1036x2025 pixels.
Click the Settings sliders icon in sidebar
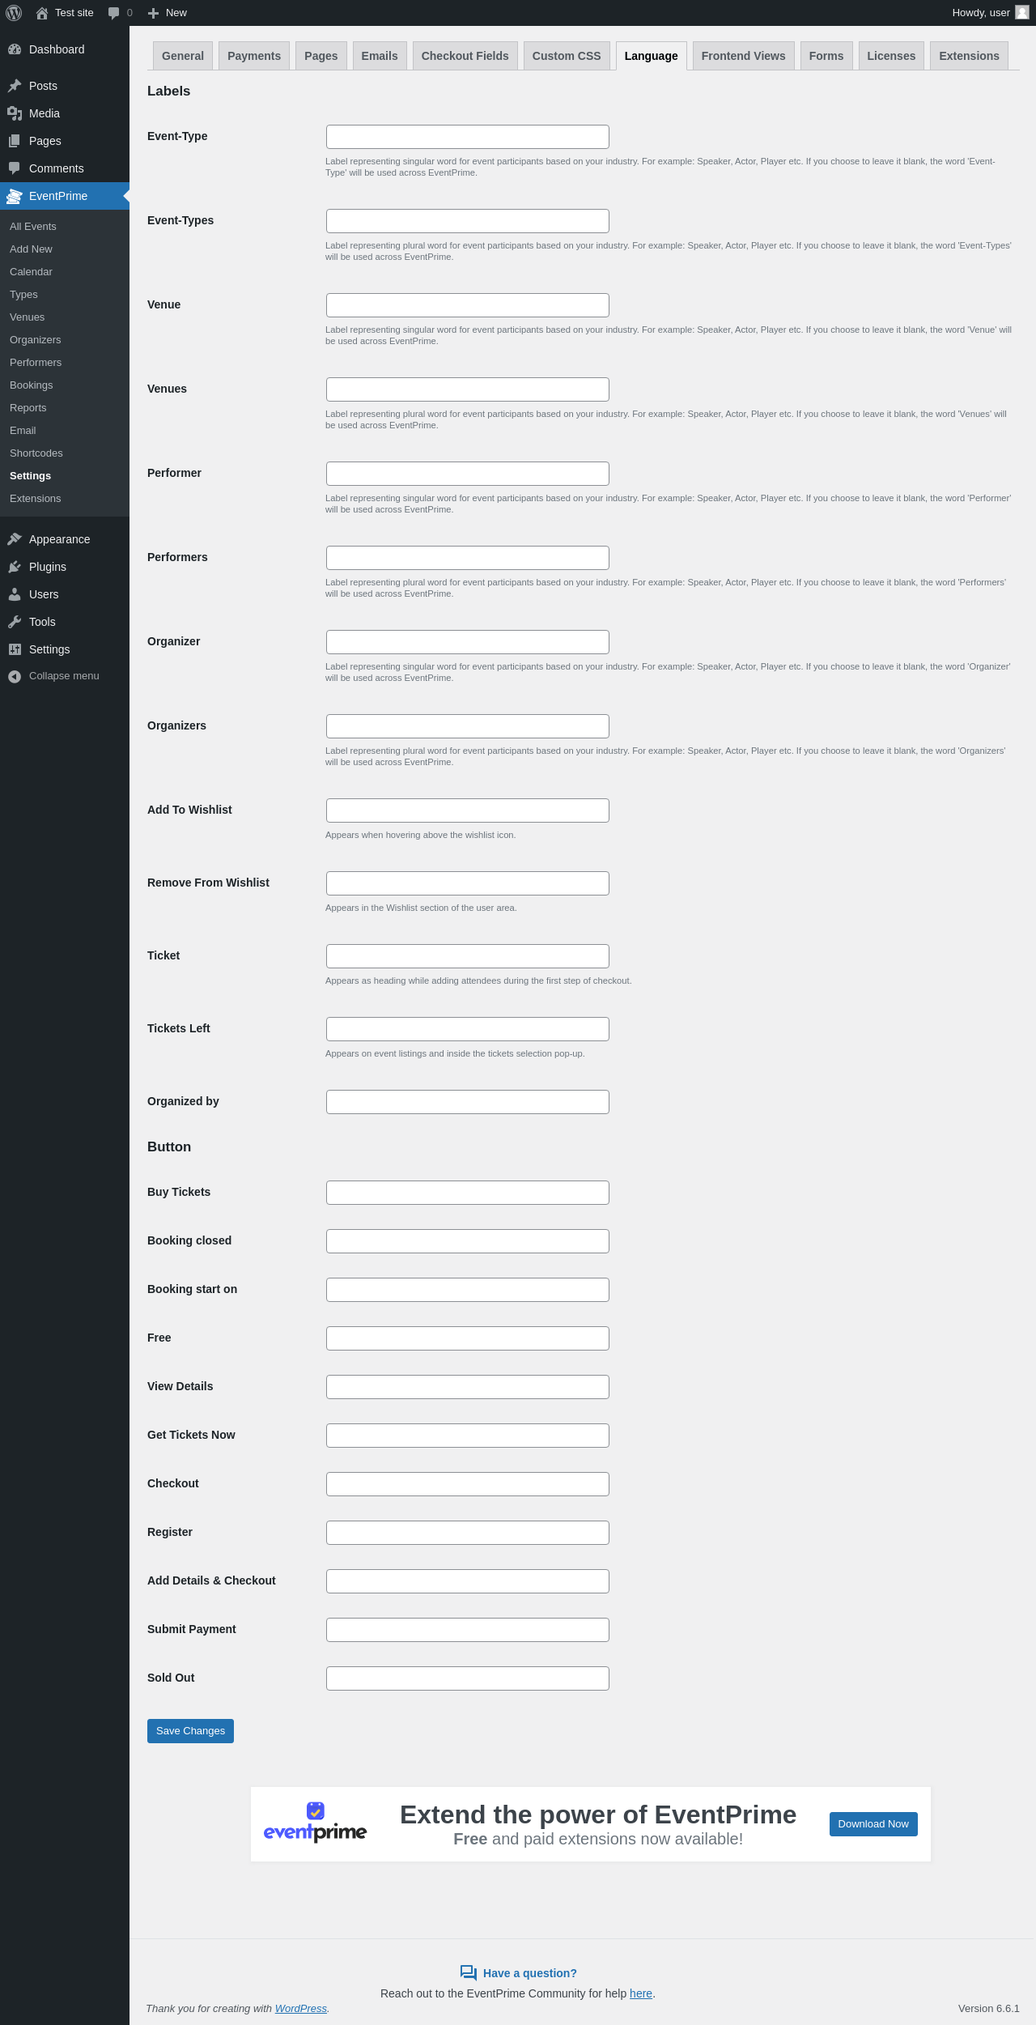(15, 649)
